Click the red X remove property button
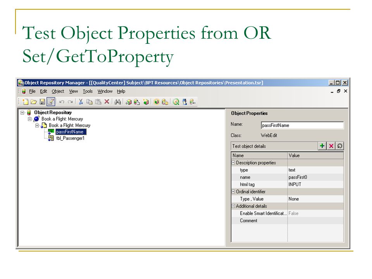Viewport: 372px width, 279px height. (x=331, y=146)
